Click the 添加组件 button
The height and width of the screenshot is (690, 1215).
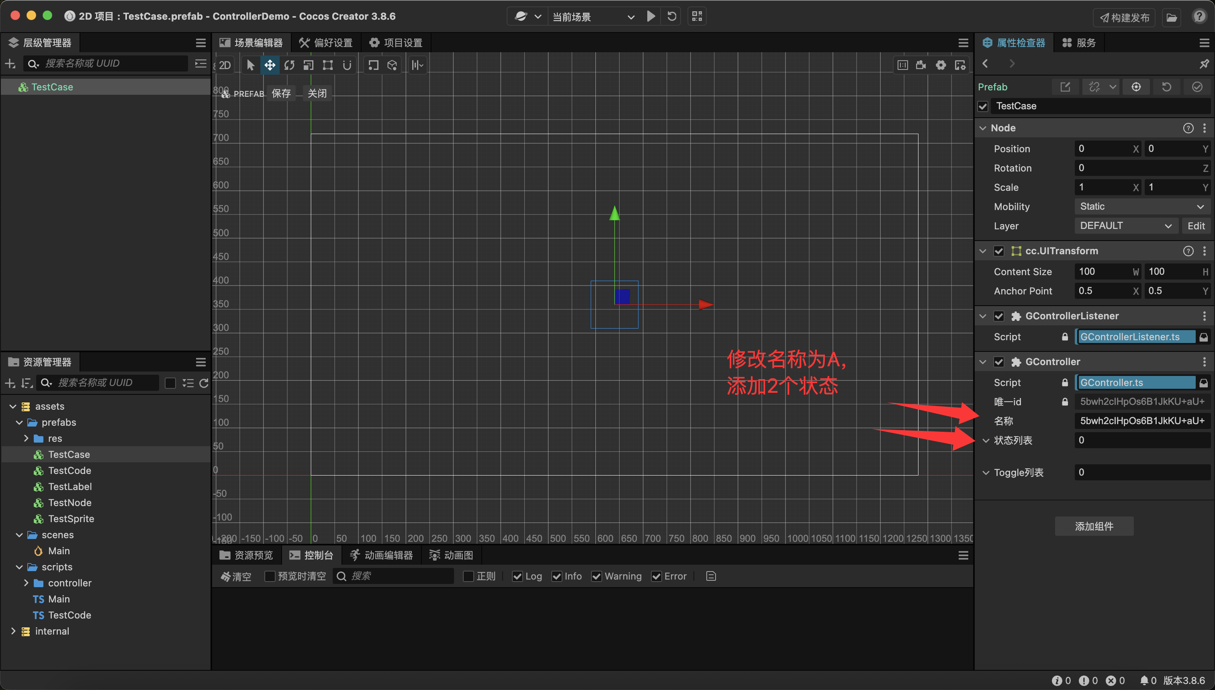[x=1094, y=526]
